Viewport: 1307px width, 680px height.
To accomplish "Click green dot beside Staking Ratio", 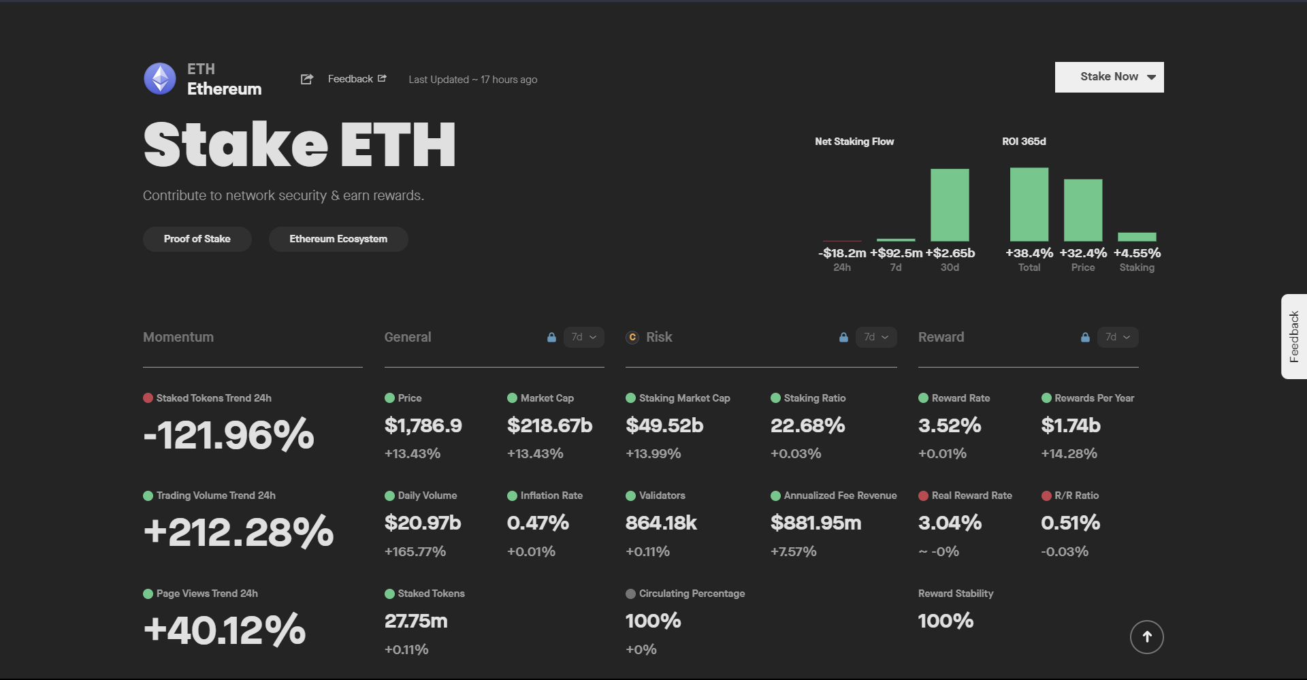I will point(775,398).
